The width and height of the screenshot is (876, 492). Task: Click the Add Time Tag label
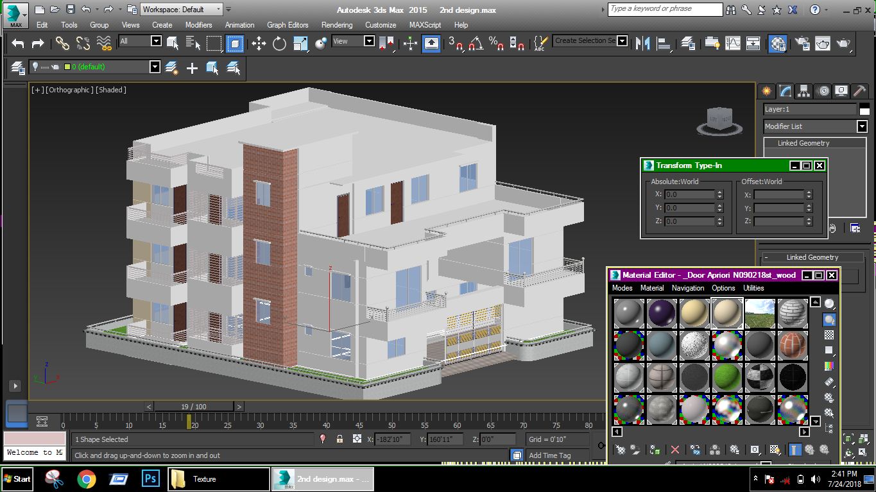pos(549,455)
